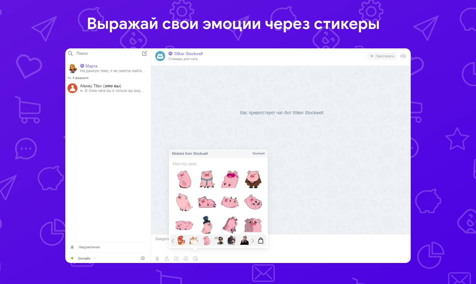Screen dimensions: 476x284
Task: Click the search magnifier icon in sidebar
Action: coord(70,53)
